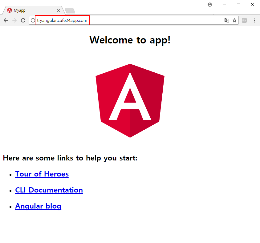Go back using the browser back arrow
Viewport: 260px width, 243px height.
click(x=6, y=20)
